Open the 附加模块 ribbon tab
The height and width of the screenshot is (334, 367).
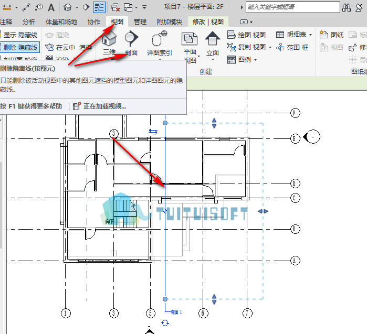(170, 22)
